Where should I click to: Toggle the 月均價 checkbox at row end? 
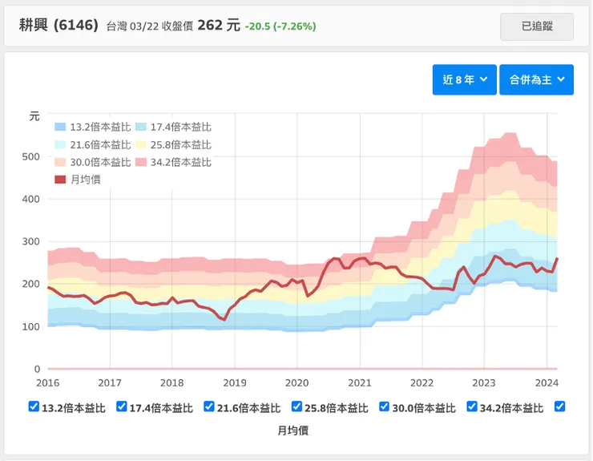(x=559, y=406)
